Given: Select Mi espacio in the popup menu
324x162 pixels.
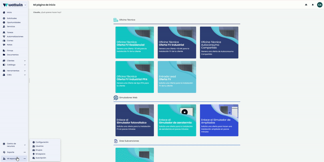Looking at the screenshot, I should point(40,154).
